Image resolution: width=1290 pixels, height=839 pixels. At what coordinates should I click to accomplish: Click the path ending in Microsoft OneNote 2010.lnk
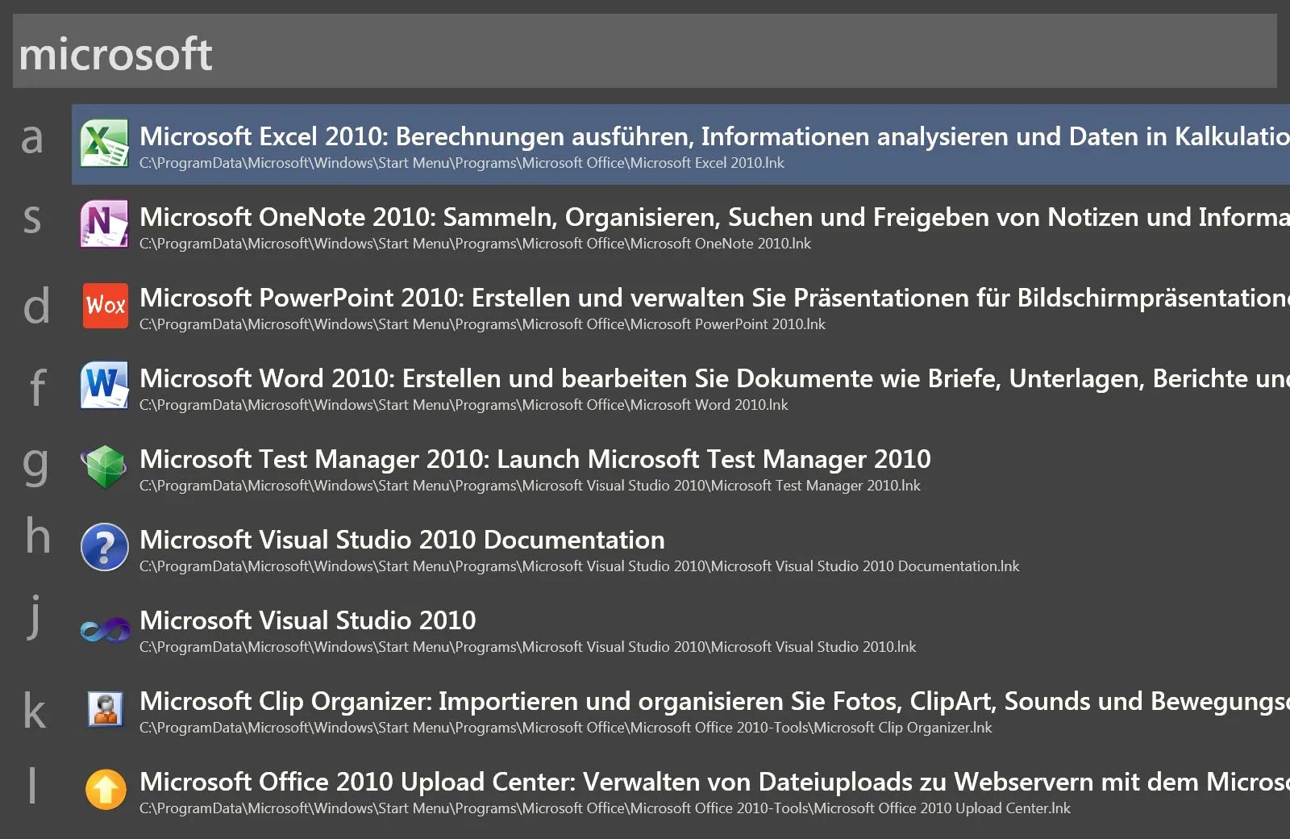(x=476, y=244)
